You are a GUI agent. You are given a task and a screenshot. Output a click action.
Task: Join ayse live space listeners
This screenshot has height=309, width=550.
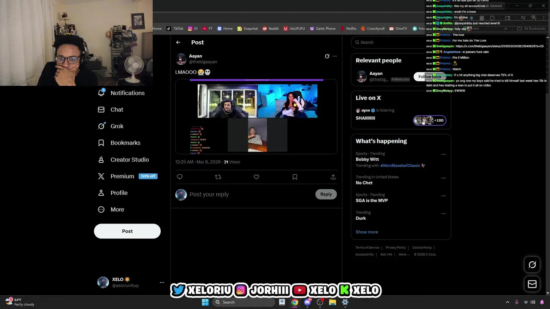click(x=430, y=120)
